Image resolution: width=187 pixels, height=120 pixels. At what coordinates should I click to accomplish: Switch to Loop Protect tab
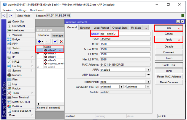[101, 28]
